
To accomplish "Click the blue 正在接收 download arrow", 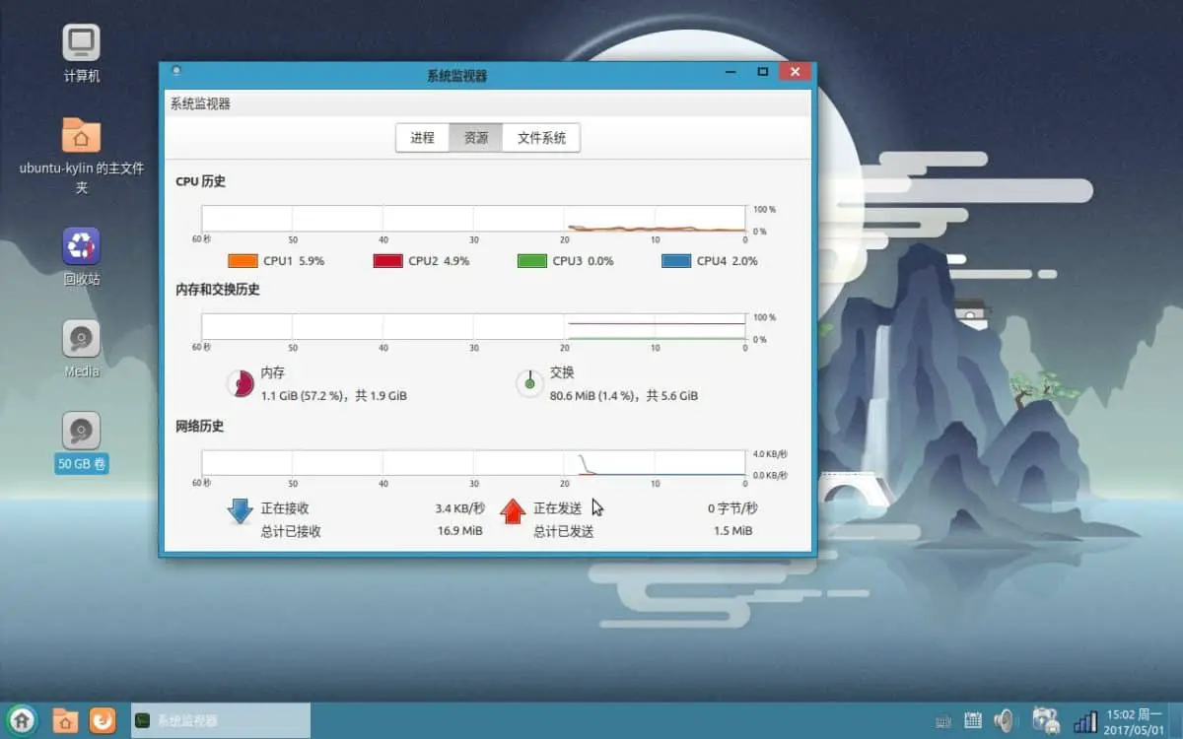I will coord(241,510).
